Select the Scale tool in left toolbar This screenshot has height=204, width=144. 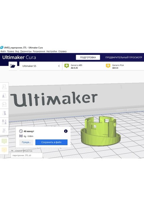[4, 96]
